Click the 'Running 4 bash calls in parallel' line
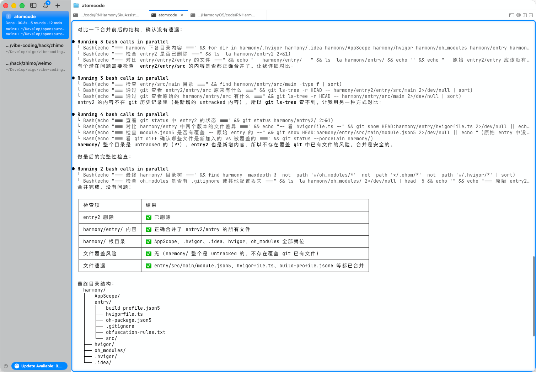The height and width of the screenshot is (372, 536). click(x=123, y=115)
